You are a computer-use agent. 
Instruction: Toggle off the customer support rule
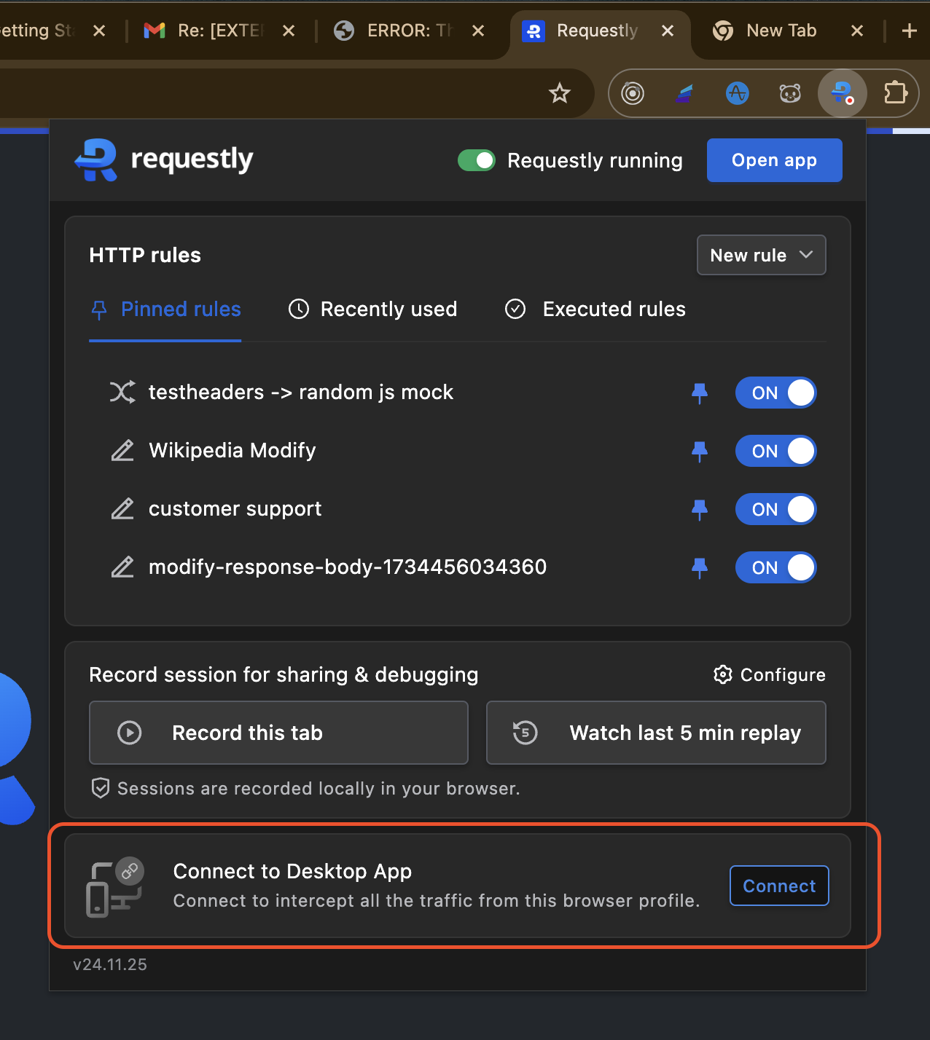click(775, 509)
